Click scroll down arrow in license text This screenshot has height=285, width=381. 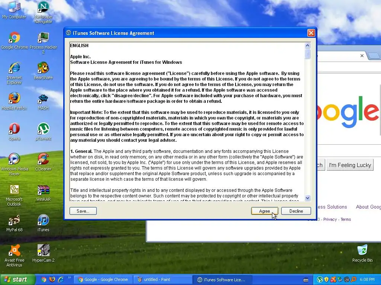(x=307, y=198)
